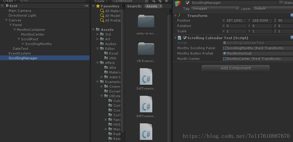
Task: Open the Tag dropdown showing Untagged
Action: [215, 9]
